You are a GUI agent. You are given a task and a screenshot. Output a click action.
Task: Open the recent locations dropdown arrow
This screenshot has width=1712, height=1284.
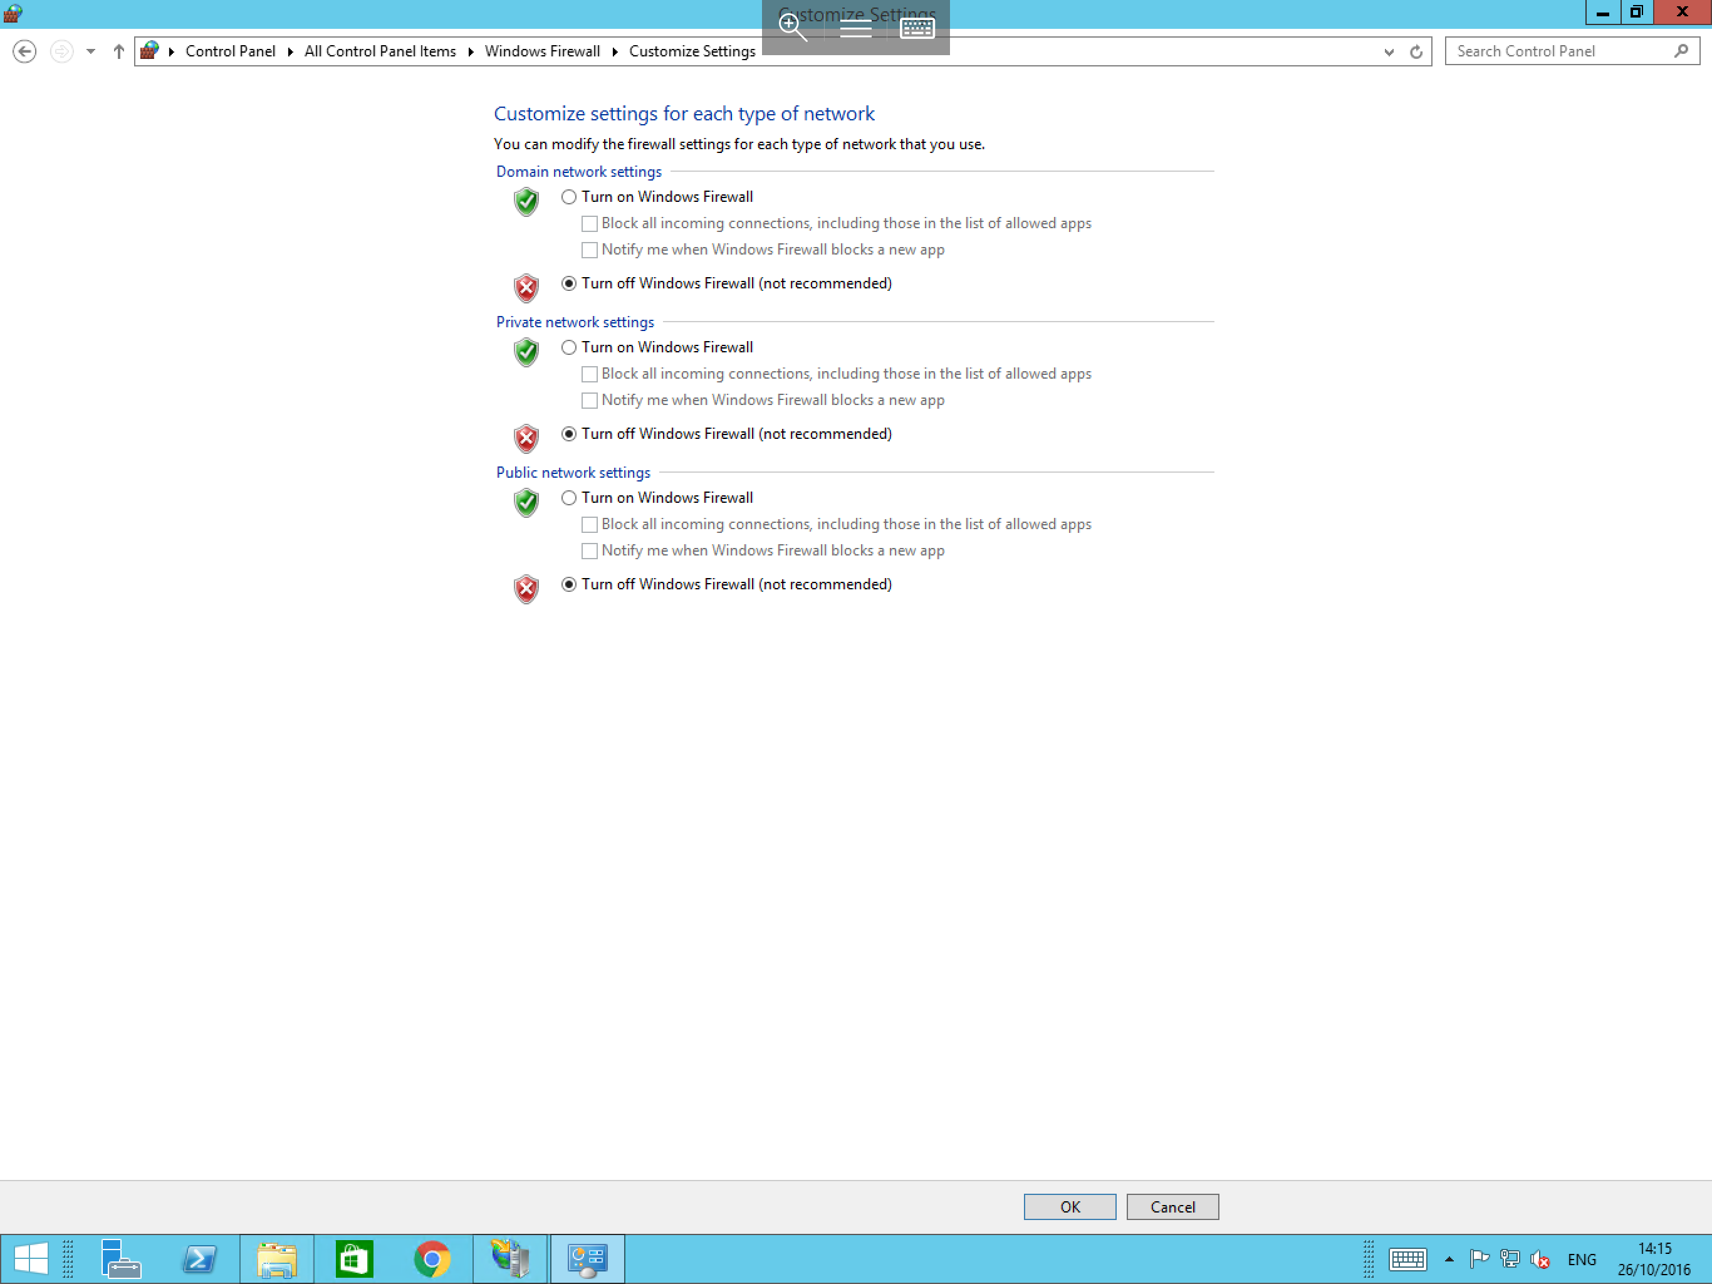click(x=91, y=51)
